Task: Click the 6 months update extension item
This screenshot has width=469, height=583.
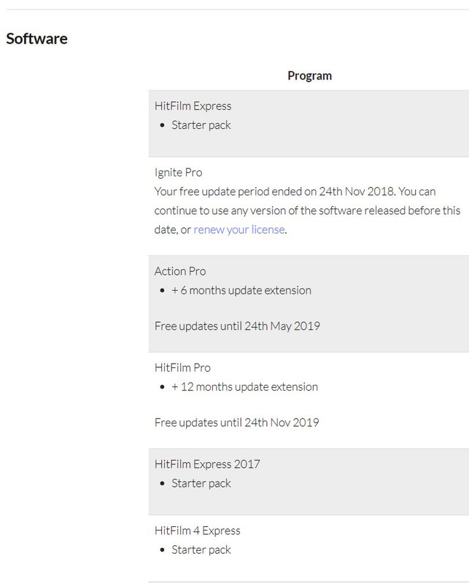Action: [241, 290]
